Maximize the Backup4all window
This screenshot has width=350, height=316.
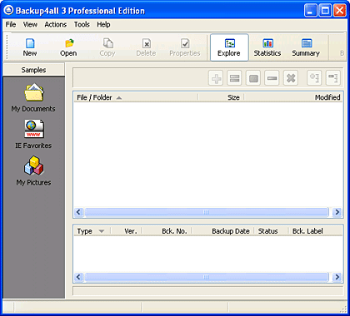tap(325, 11)
